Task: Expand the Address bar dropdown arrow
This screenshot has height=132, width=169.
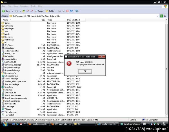Action: 157,16
